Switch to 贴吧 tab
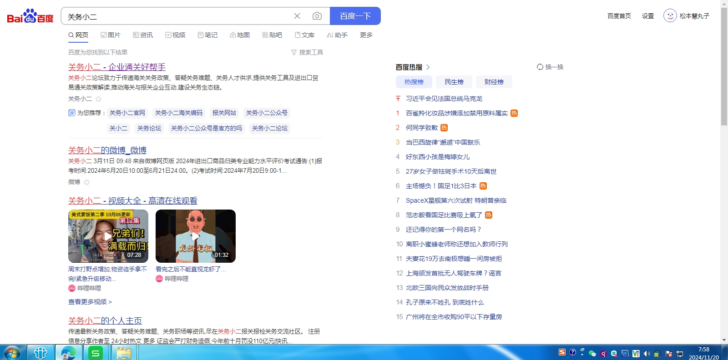Screen dimensions: 728x360 [272, 35]
